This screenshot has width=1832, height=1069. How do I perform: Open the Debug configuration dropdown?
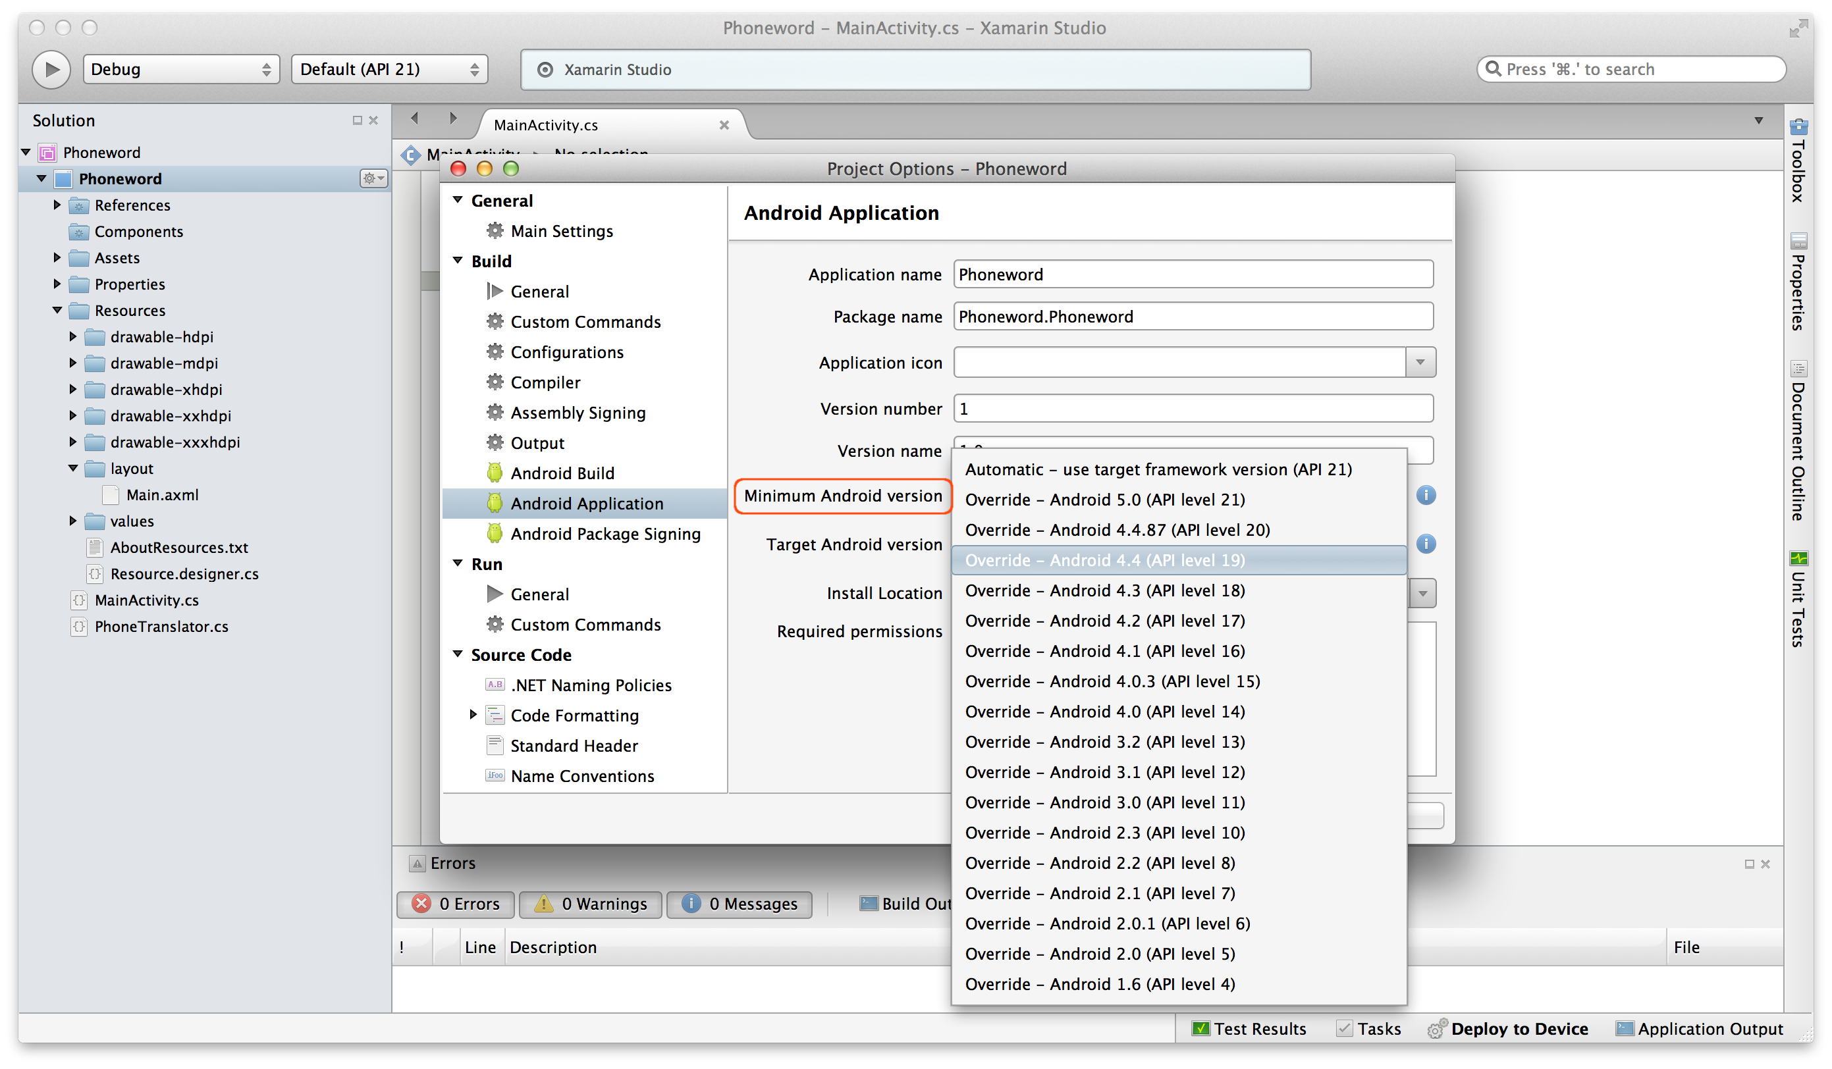tap(181, 69)
